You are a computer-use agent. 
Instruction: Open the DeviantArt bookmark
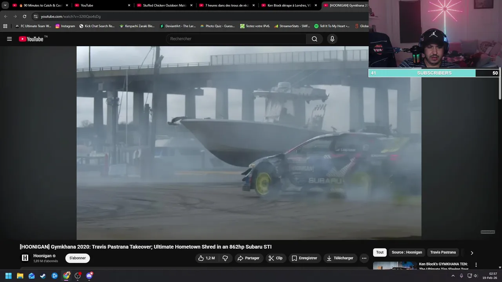[178, 26]
